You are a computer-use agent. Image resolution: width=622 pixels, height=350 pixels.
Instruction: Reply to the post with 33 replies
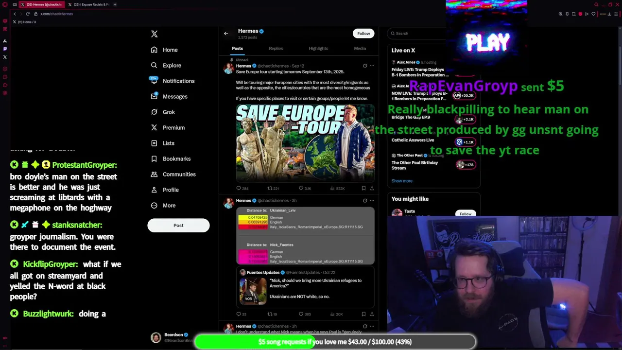click(x=241, y=314)
